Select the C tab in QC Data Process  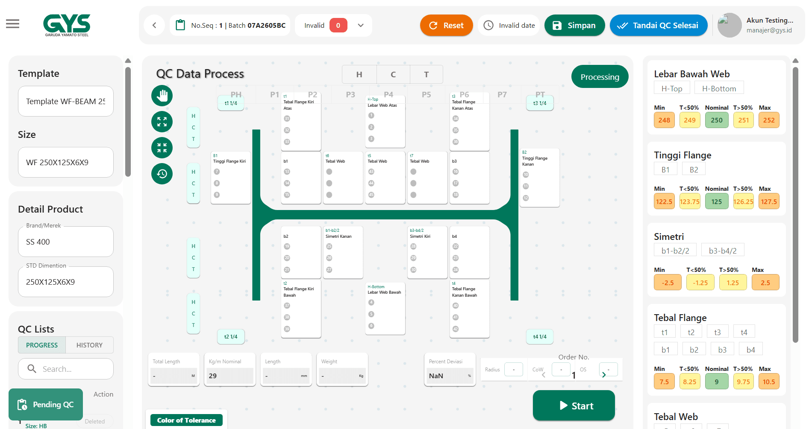point(393,75)
